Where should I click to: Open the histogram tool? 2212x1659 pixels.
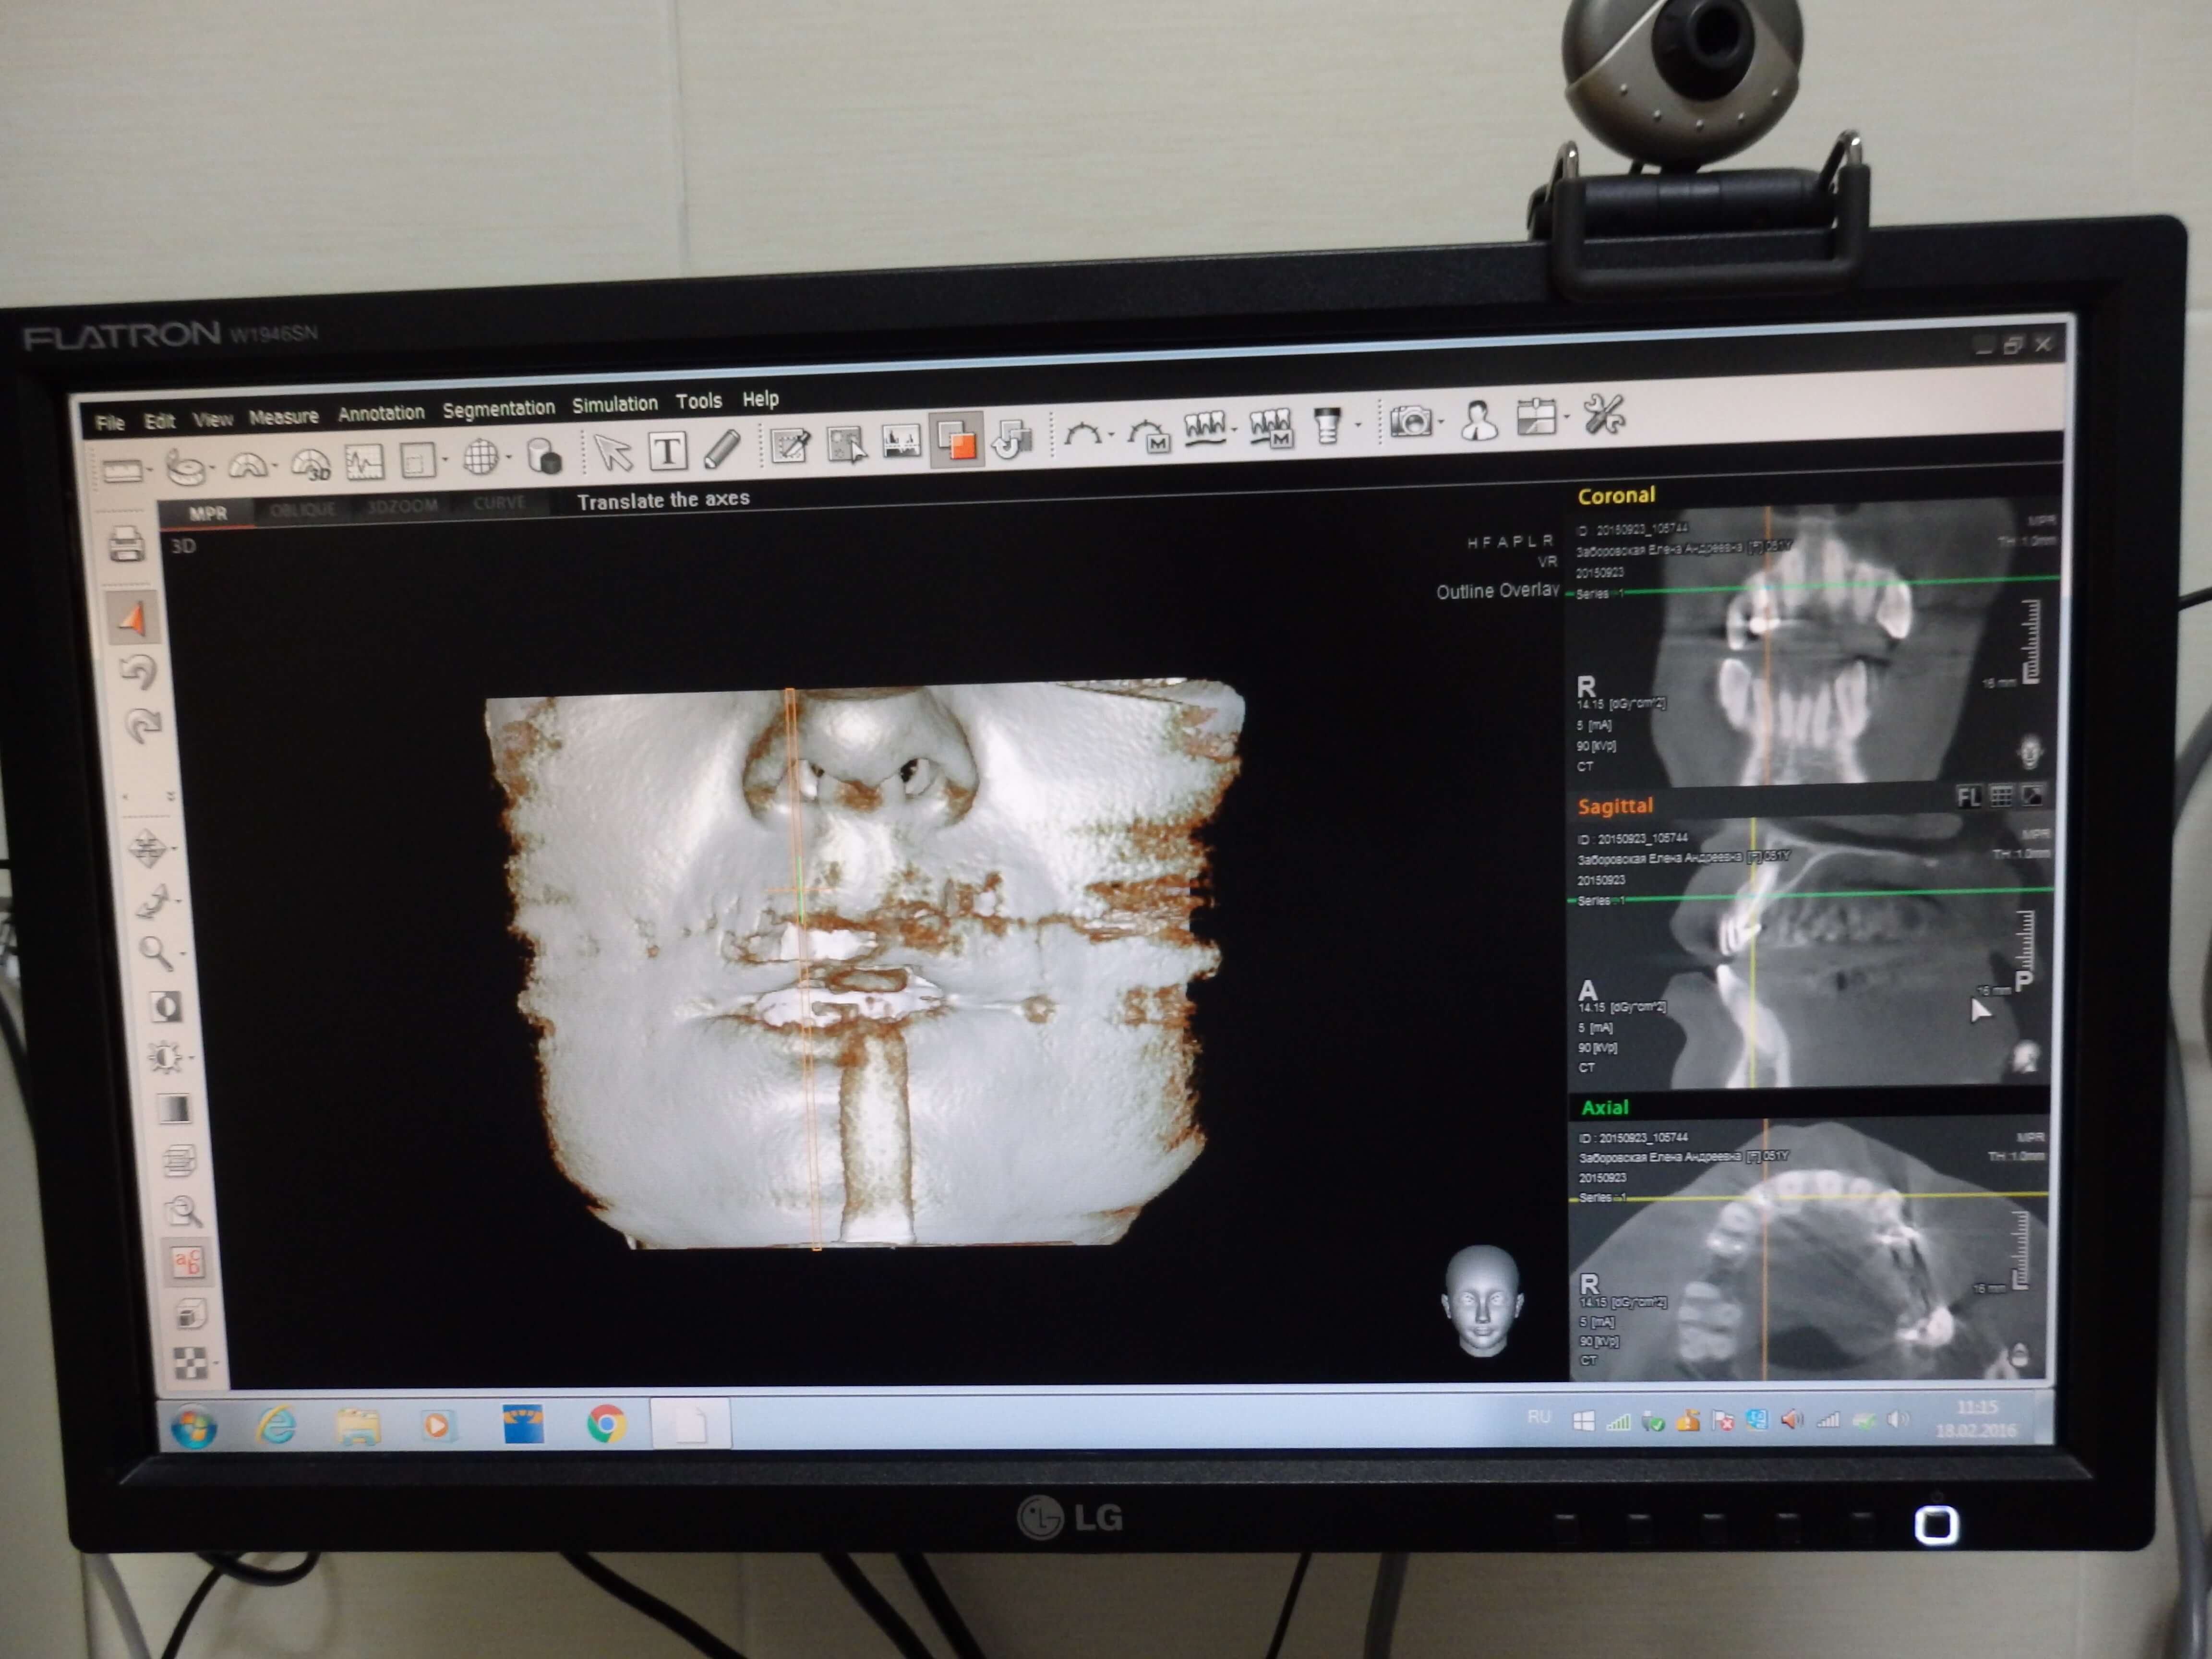click(x=901, y=442)
